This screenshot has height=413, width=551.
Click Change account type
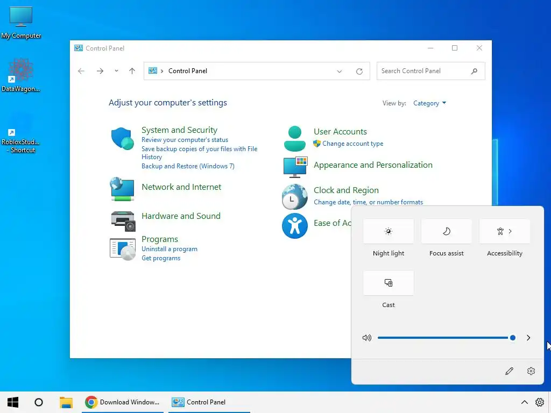[353, 144]
